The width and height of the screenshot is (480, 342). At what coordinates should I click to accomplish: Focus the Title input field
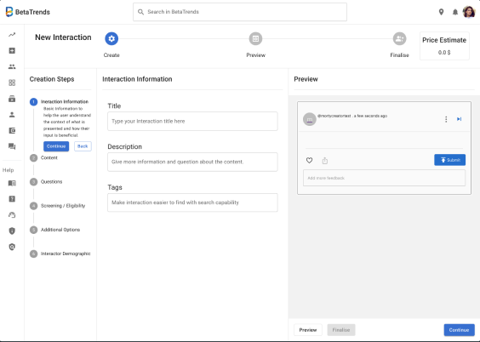point(192,121)
